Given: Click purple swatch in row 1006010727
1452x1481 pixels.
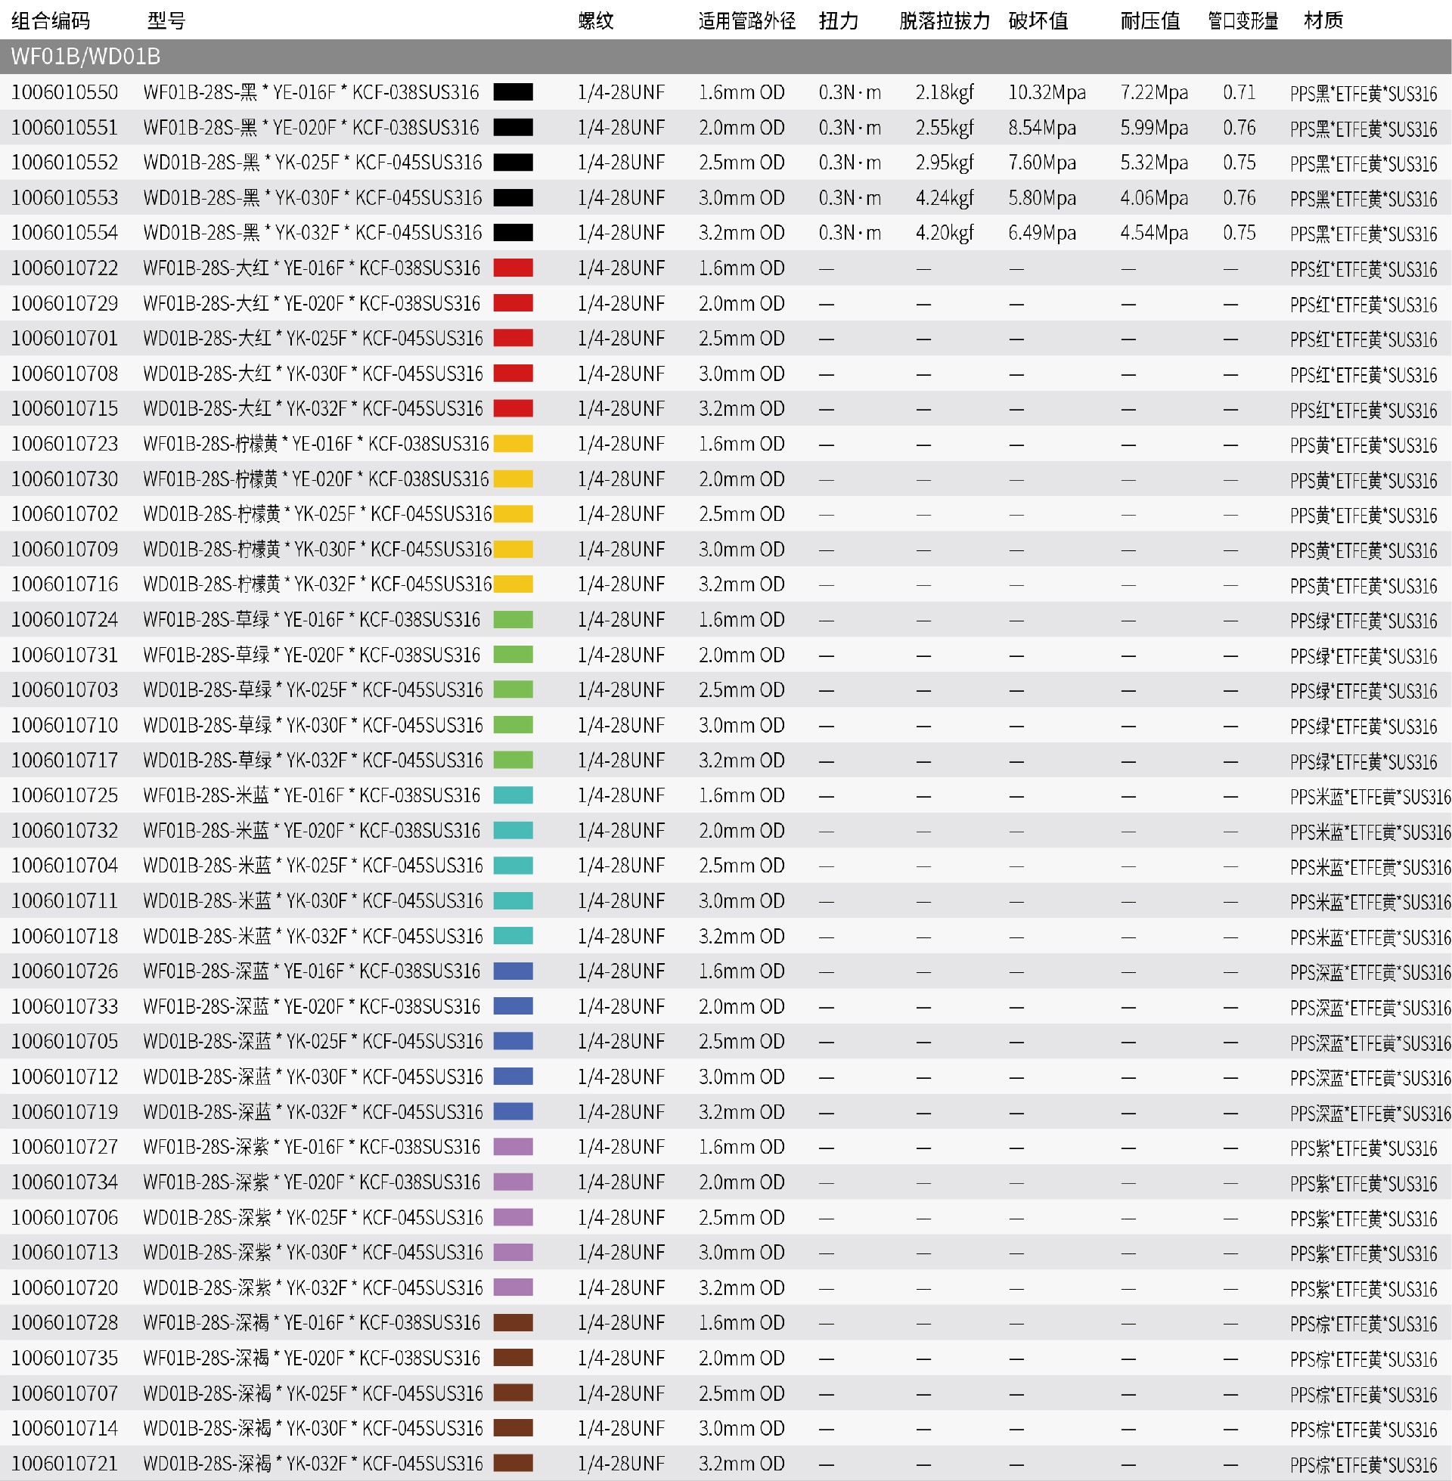Looking at the screenshot, I should click(513, 1146).
